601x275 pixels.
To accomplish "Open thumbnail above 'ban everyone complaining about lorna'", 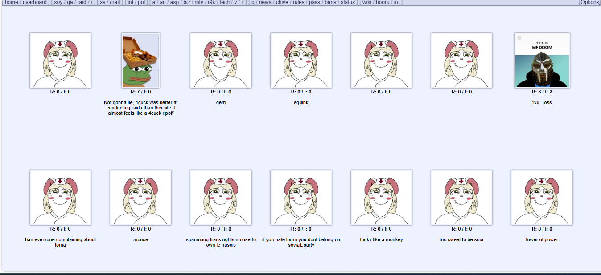I will point(60,197).
